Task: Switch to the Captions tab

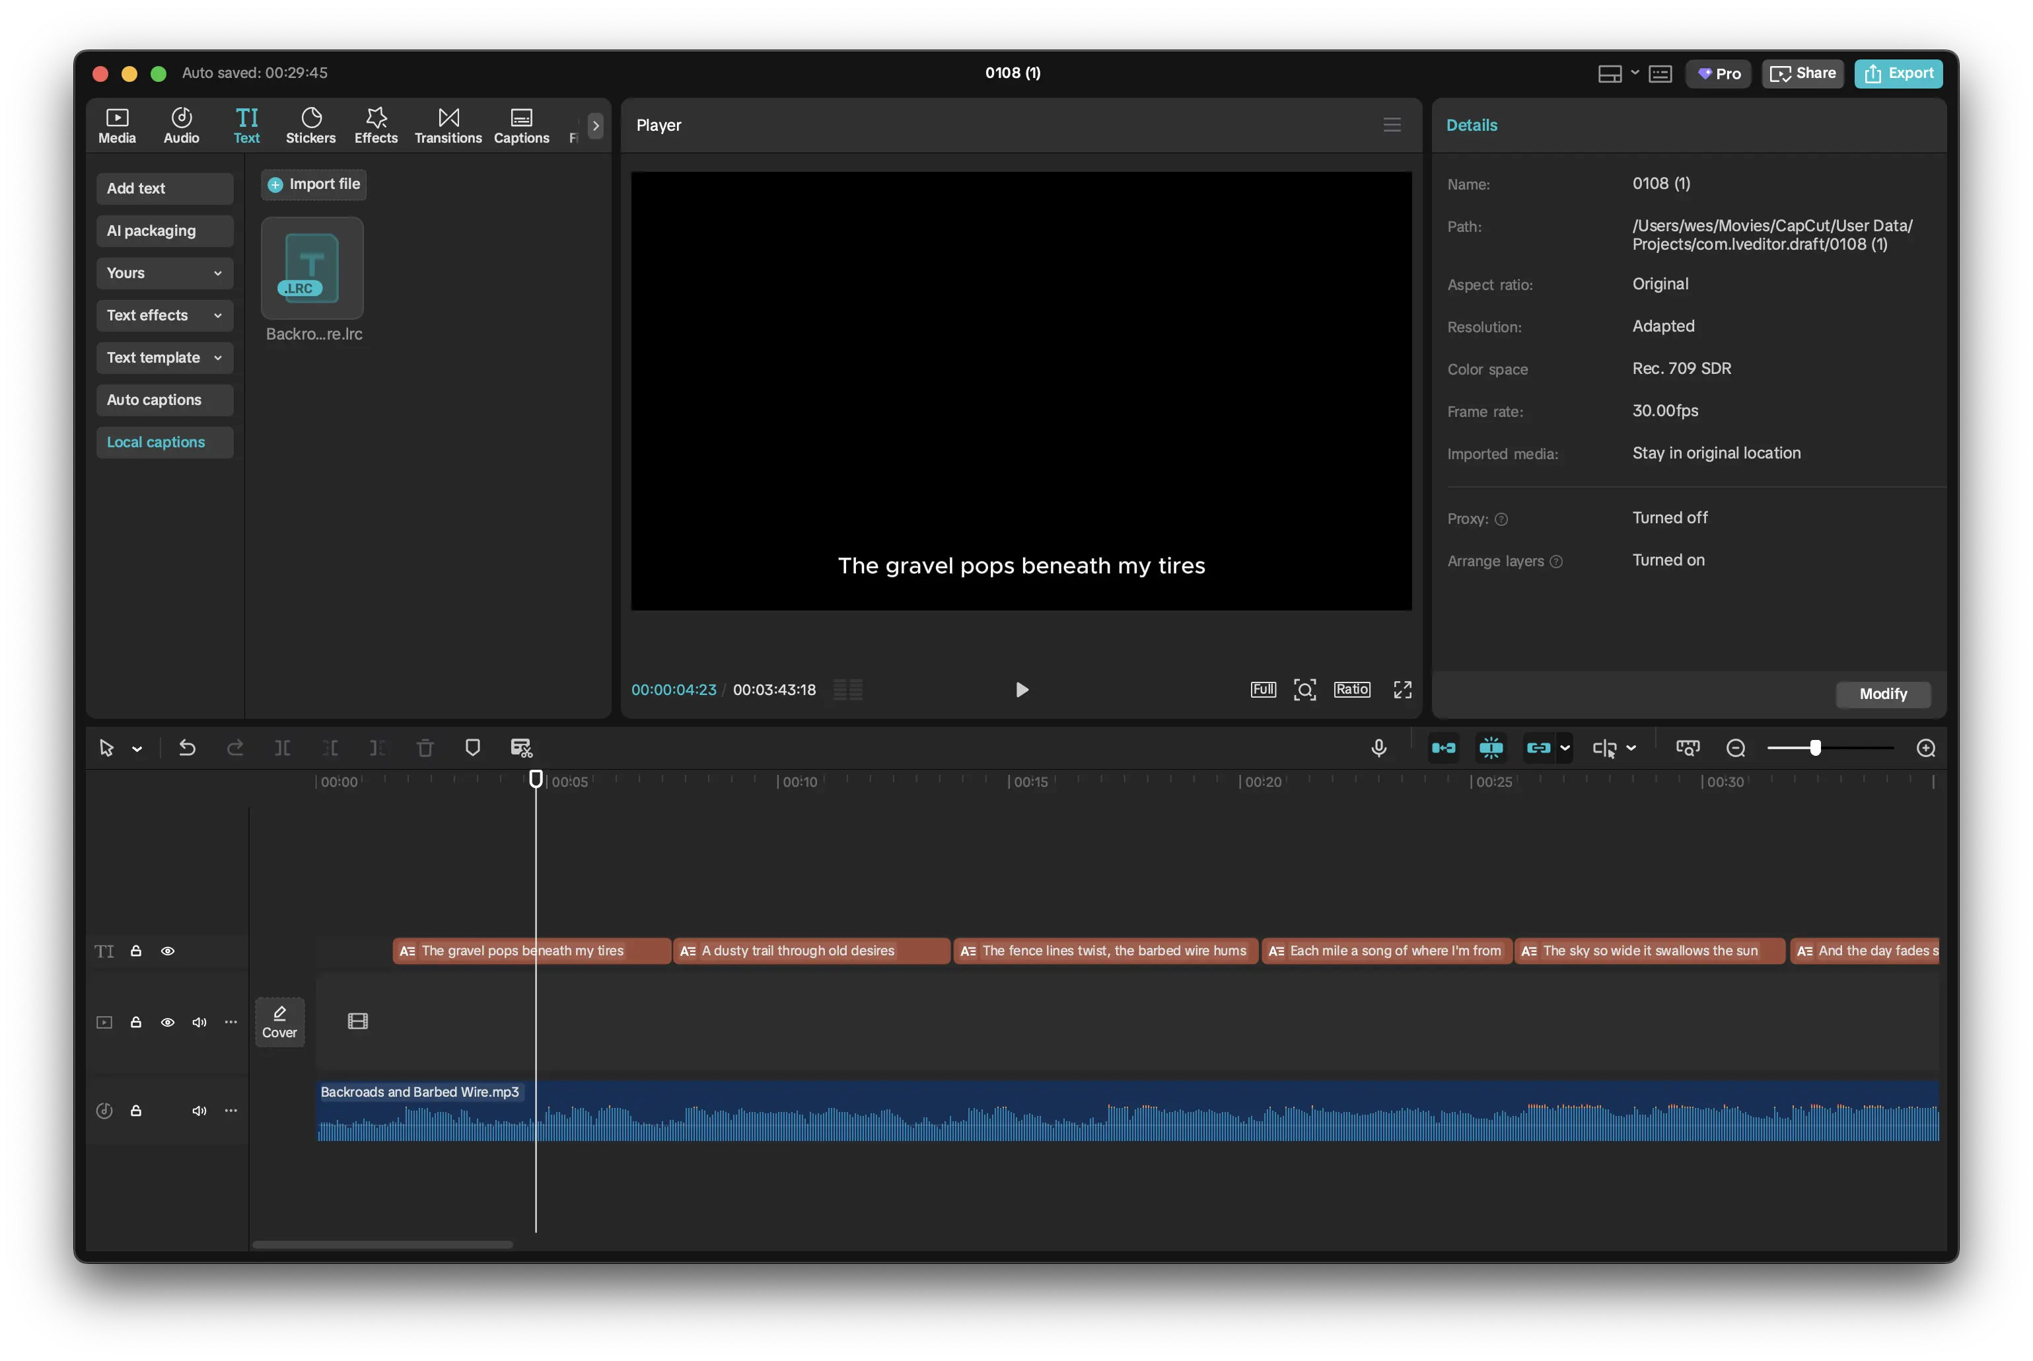Action: [520, 124]
